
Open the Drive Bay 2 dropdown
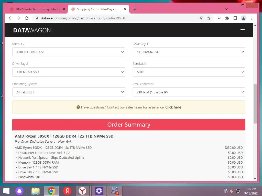tap(69, 72)
